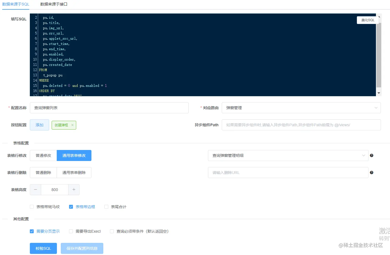Click the 保存并配置列信息 button

coord(82,248)
